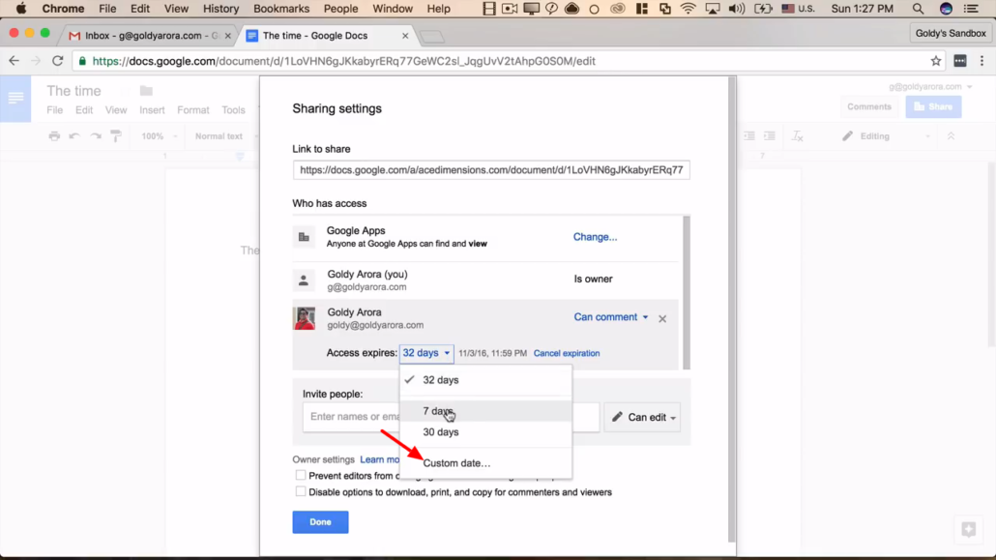Click the Docs print icon
The image size is (996, 560).
[x=54, y=136]
